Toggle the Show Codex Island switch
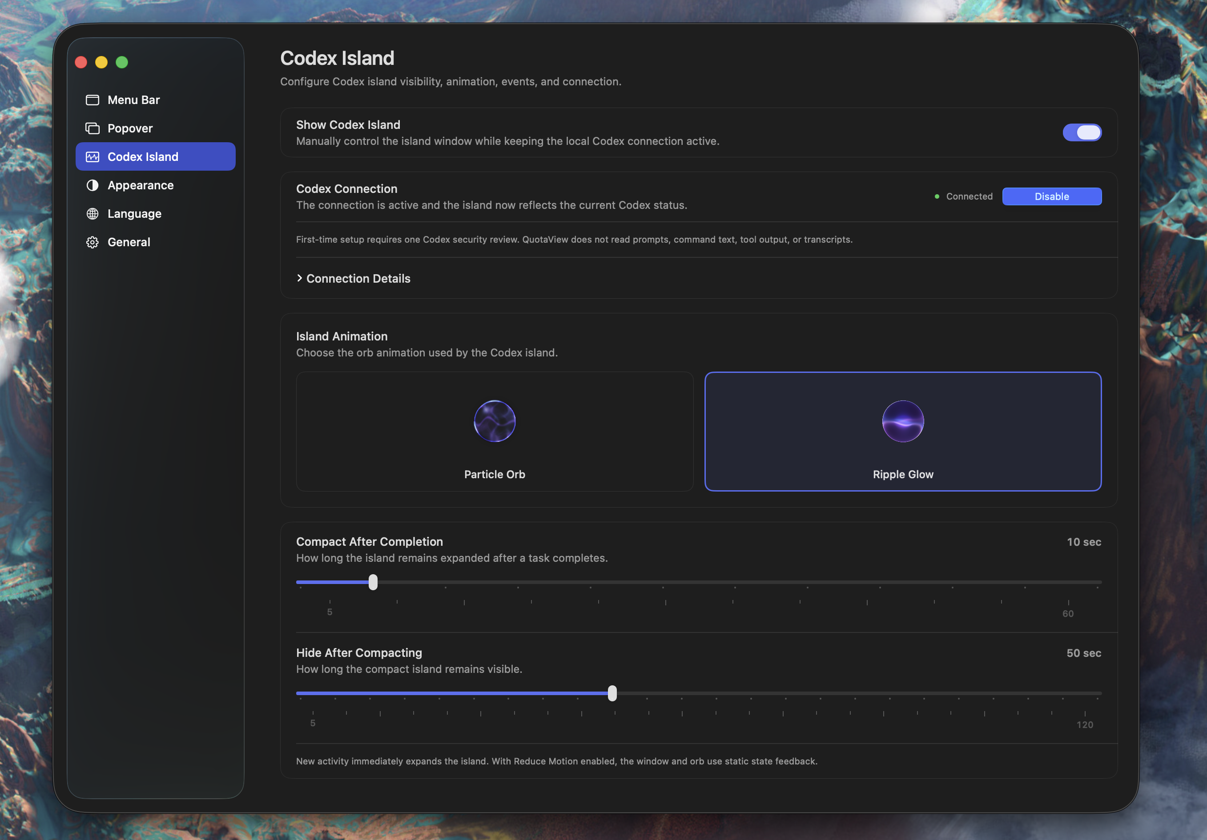 [x=1082, y=132]
